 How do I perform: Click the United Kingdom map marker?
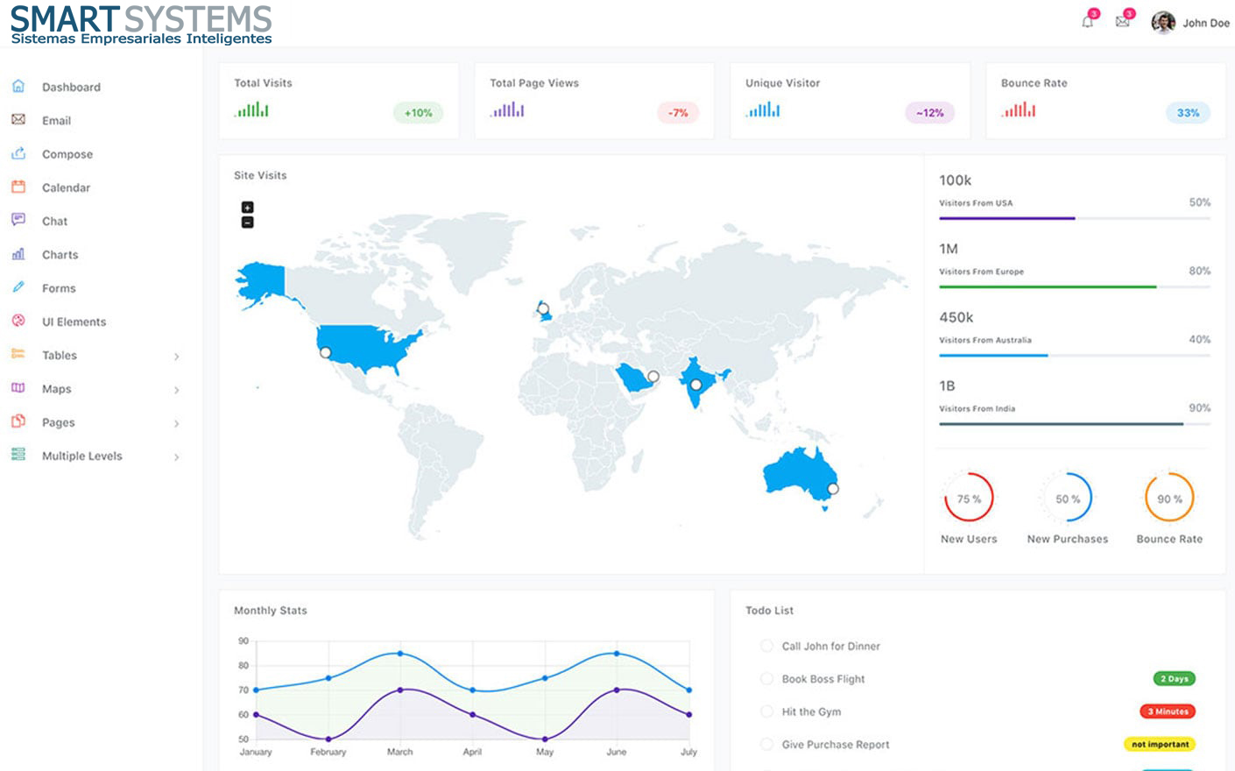click(x=543, y=309)
